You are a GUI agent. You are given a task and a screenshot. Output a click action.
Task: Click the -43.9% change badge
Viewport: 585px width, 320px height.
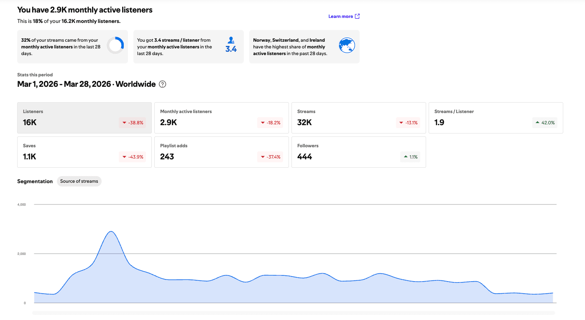tap(133, 157)
